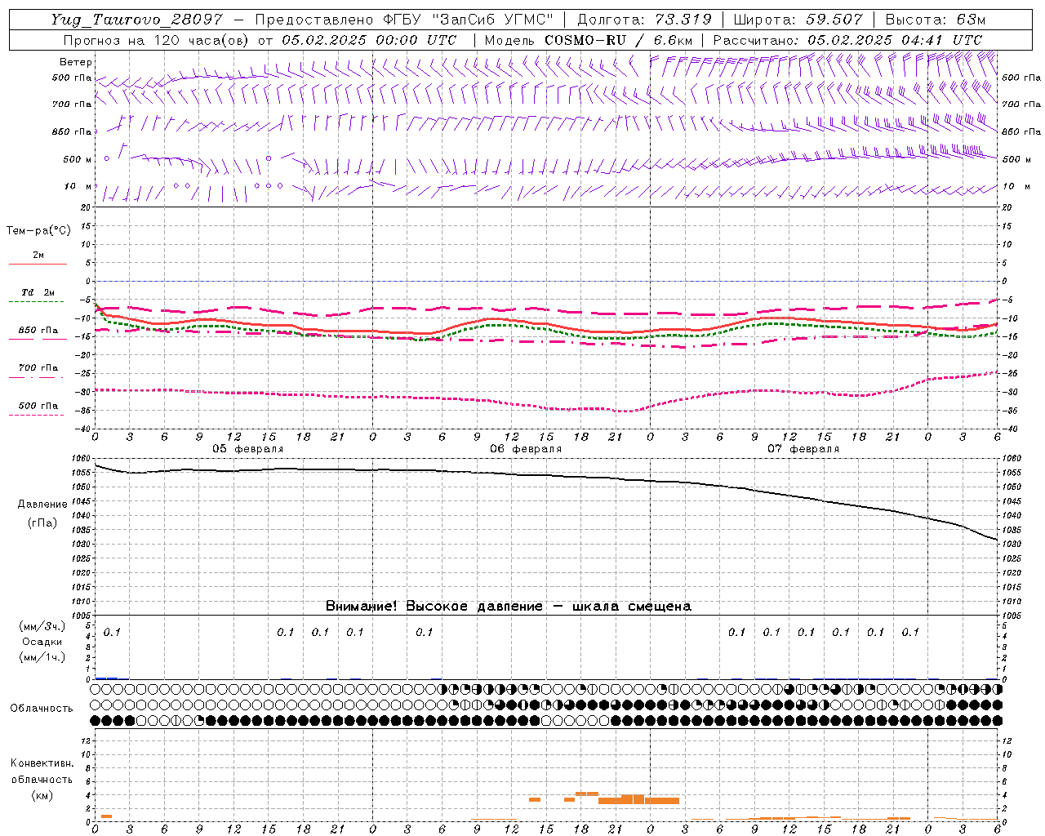Image resolution: width=1045 pixels, height=836 pixels.
Task: Click the Прогноз на 120 часа(ов) text
Action: pyautogui.click(x=157, y=40)
